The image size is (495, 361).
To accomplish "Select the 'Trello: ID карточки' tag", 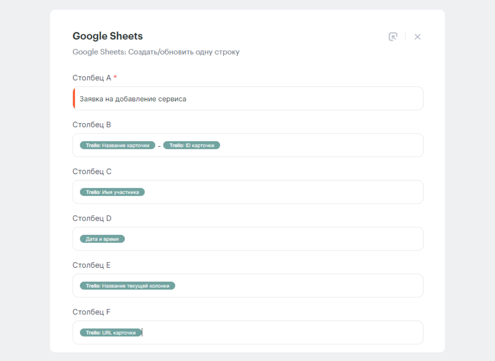I will 192,145.
